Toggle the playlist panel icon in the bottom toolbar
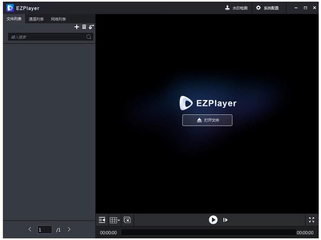This screenshot has height=240, width=321. click(x=102, y=220)
